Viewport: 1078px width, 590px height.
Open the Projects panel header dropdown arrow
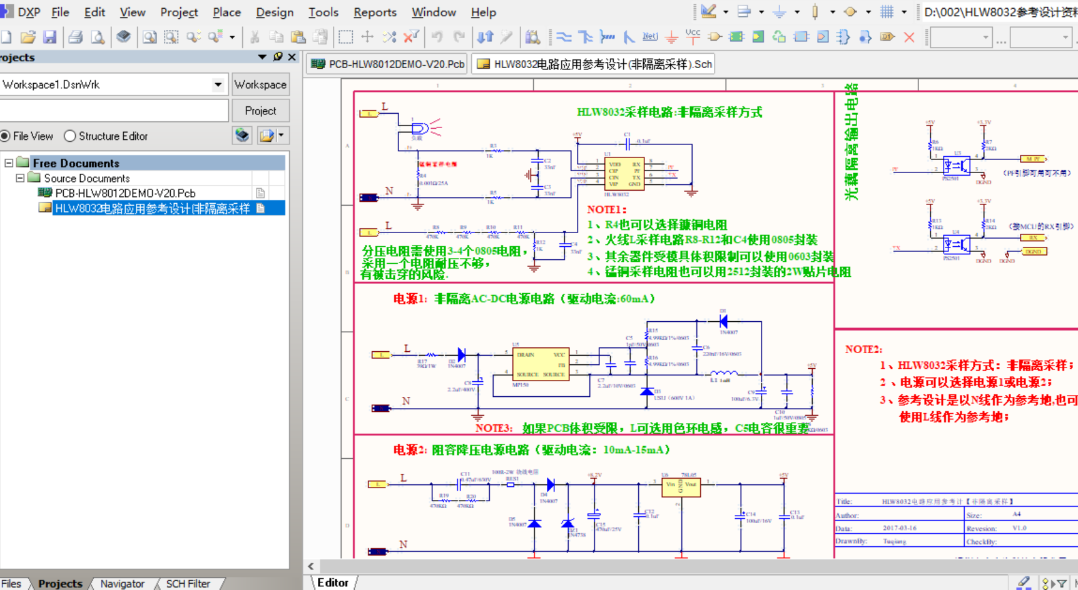click(x=262, y=57)
